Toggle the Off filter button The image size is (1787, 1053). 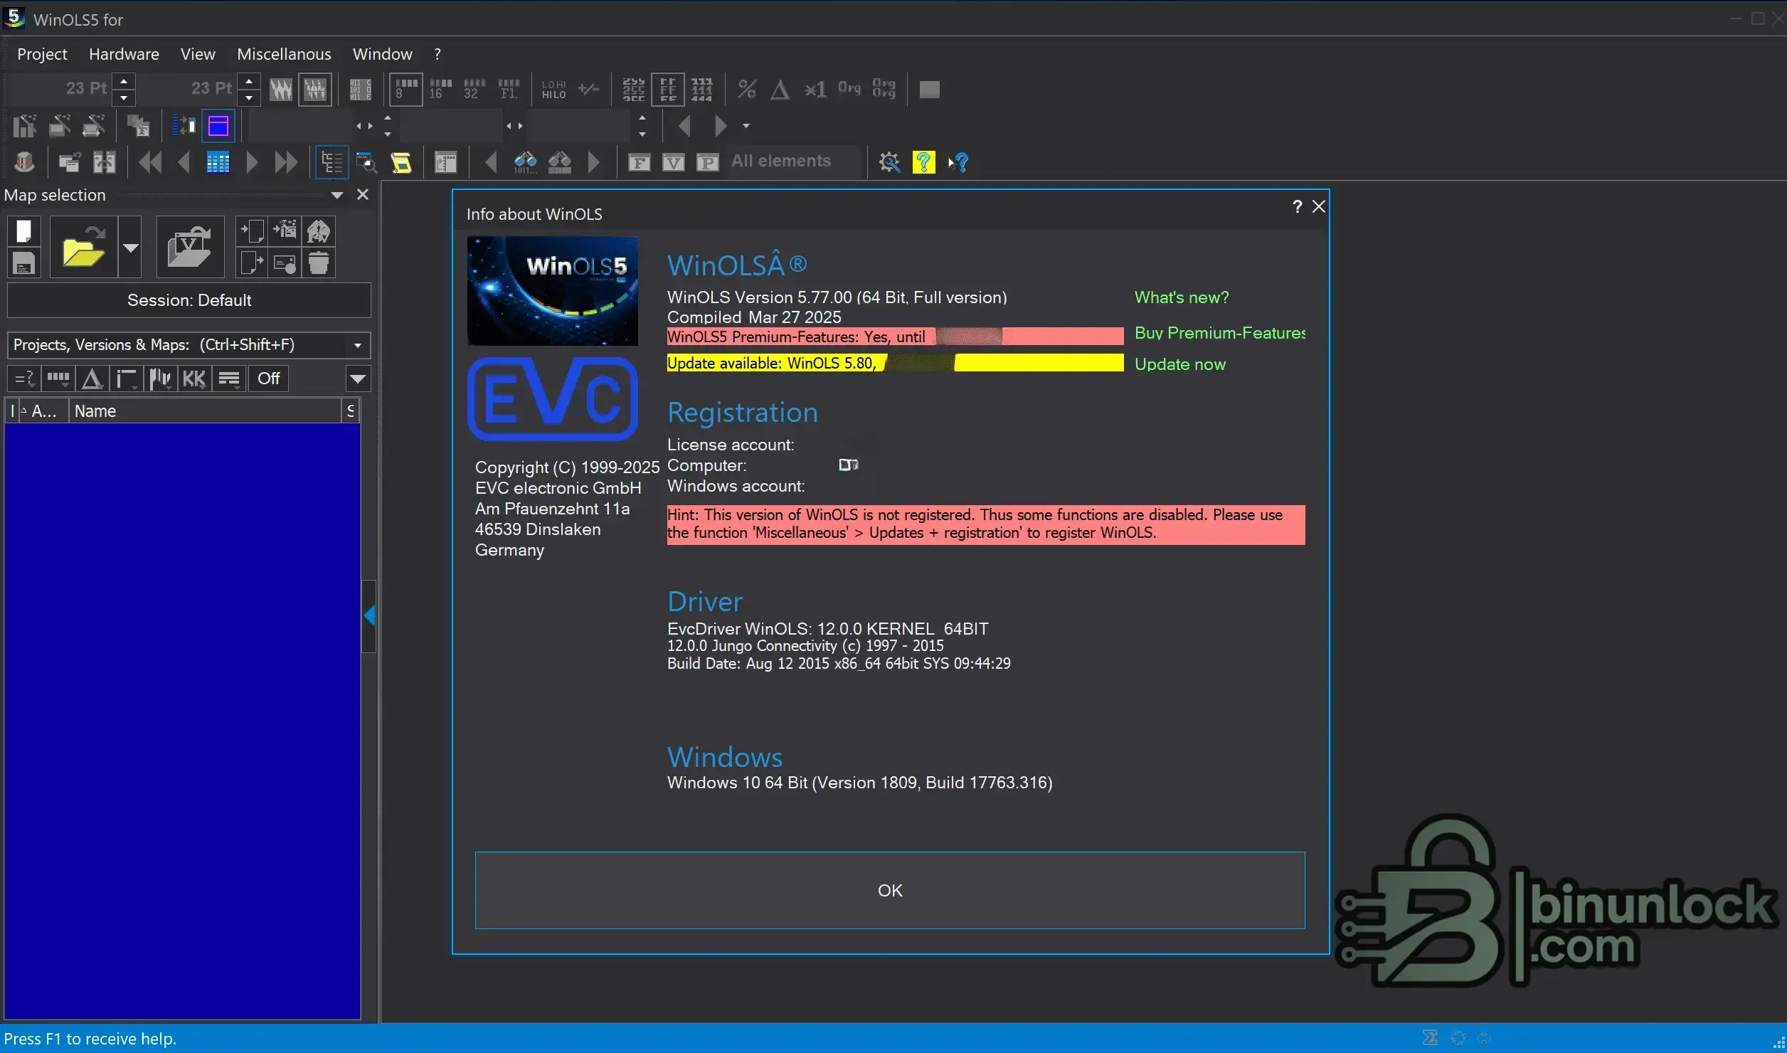tap(268, 379)
